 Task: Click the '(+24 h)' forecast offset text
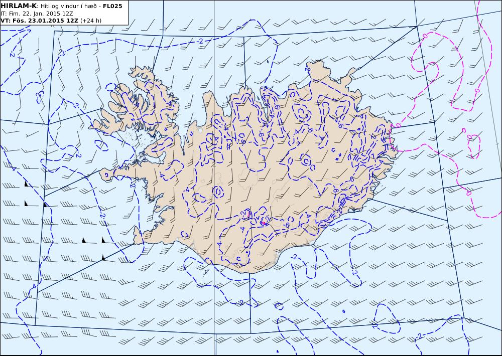click(90, 21)
